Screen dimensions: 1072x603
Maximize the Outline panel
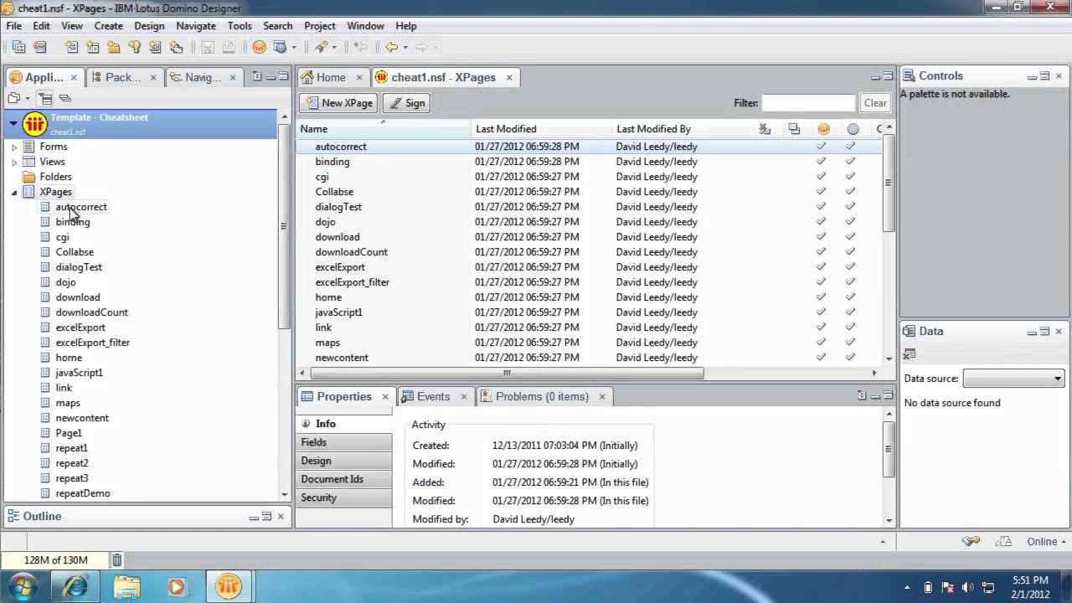pos(267,517)
